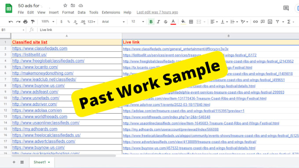Click the formula bar with Live link

coord(168,30)
